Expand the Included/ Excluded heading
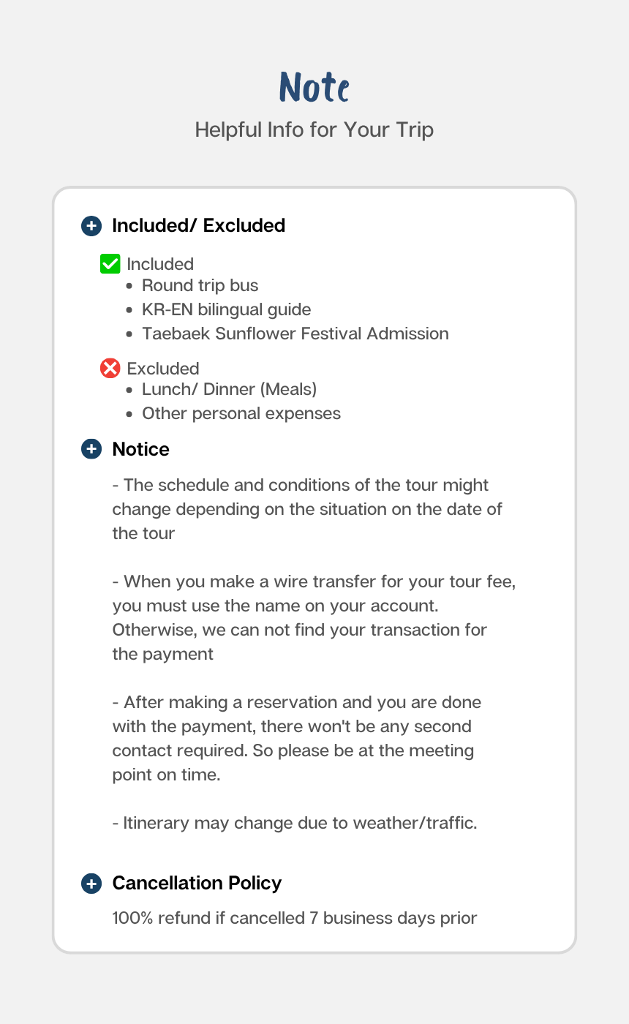This screenshot has height=1024, width=629. 198,225
